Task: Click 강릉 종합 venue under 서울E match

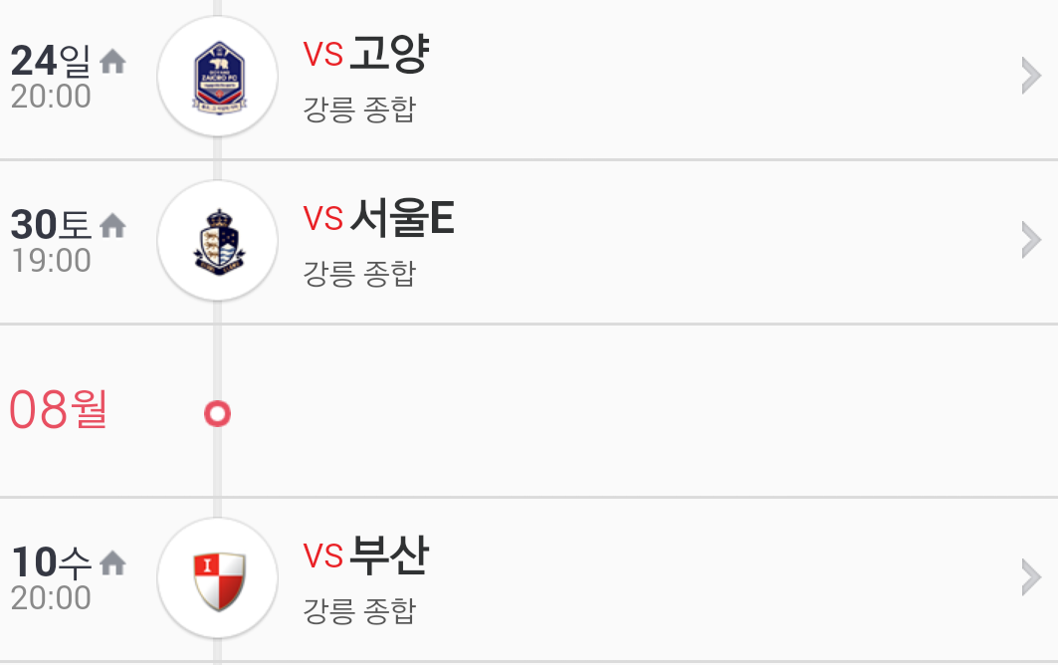Action: pos(359,274)
